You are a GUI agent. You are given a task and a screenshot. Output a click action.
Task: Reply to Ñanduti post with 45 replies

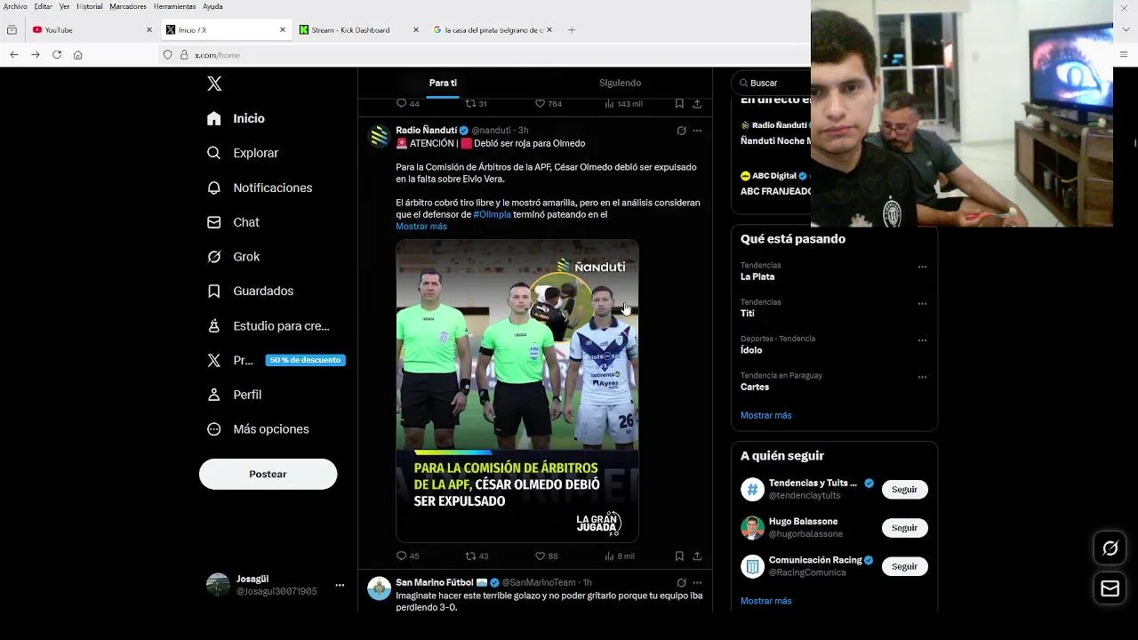pyautogui.click(x=407, y=556)
